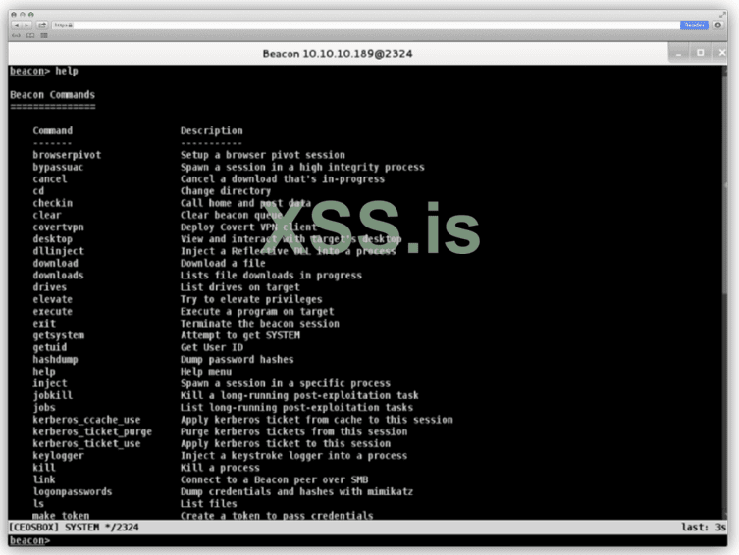The image size is (739, 555).
Task: Open the browser share button
Action: tap(42, 25)
